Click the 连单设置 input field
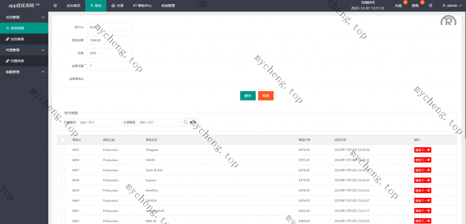The width and height of the screenshot is (466, 224). [x=110, y=66]
